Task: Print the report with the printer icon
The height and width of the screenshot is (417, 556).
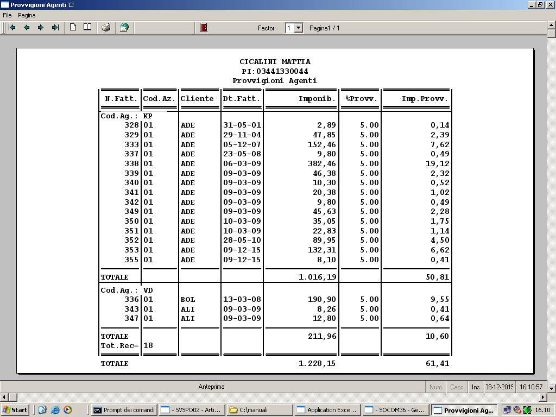Action: (106, 27)
